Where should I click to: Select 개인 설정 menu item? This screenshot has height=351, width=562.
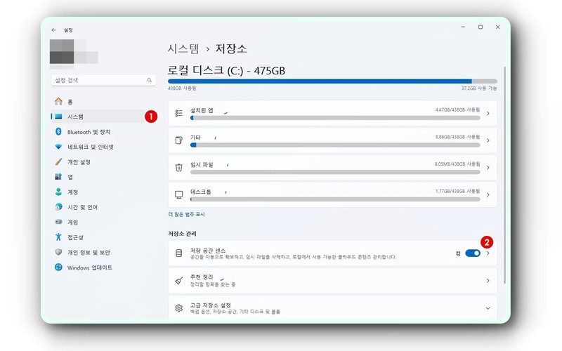103,162
